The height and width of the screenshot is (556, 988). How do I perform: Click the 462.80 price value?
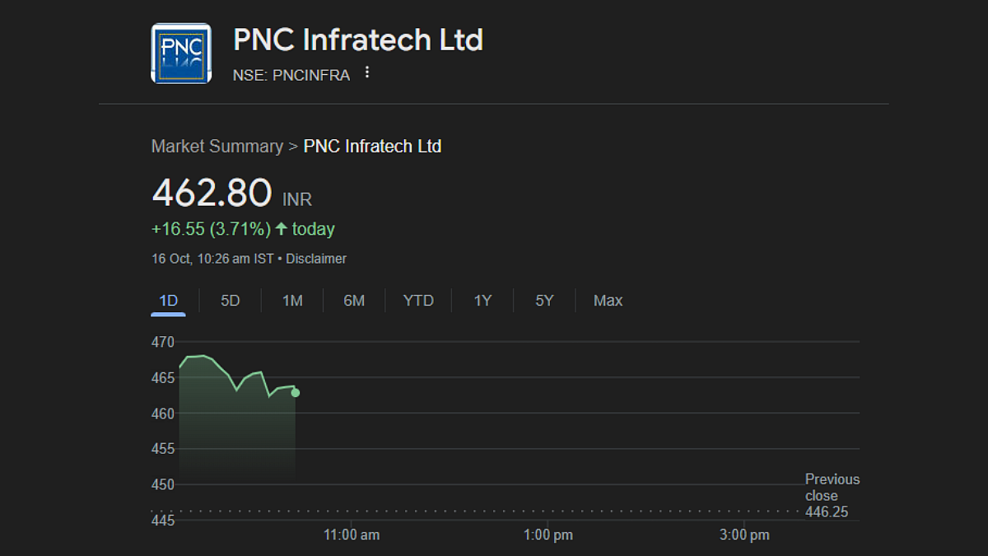212,194
